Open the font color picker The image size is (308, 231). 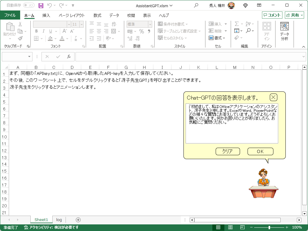pyautogui.click(x=67, y=38)
